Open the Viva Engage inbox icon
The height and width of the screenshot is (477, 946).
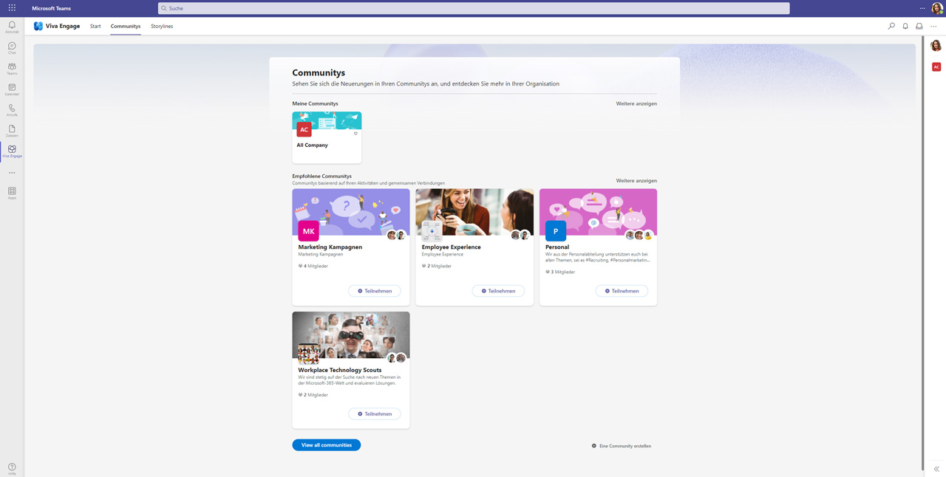(919, 26)
